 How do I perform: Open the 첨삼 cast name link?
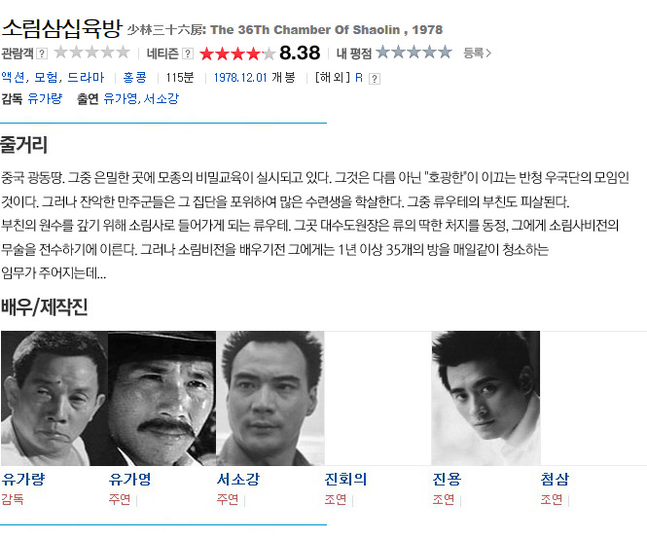click(x=555, y=479)
